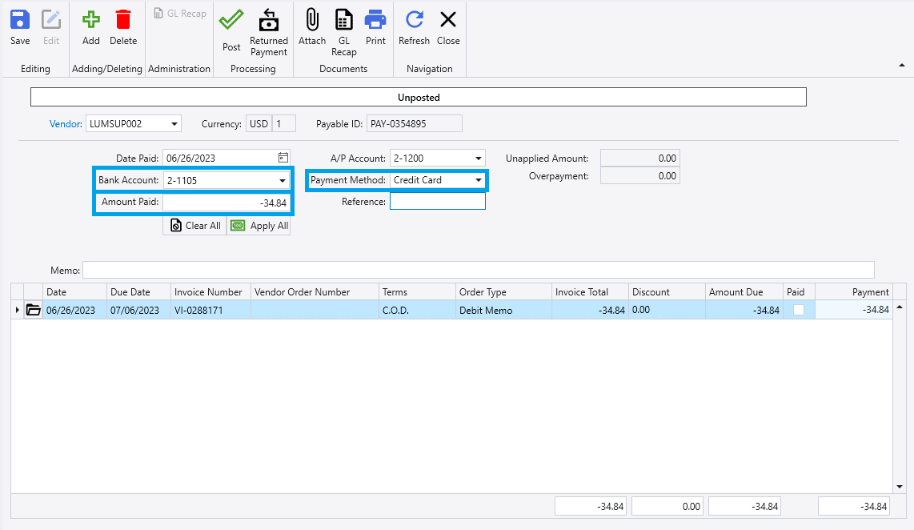
Task: Post the payment with the checkmark icon
Action: coord(231,20)
